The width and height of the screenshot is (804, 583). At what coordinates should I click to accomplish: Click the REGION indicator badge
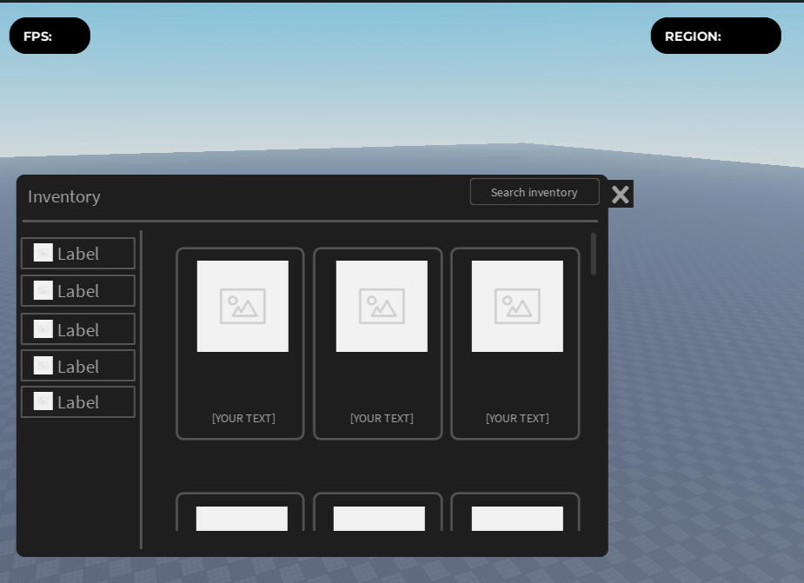coord(715,36)
